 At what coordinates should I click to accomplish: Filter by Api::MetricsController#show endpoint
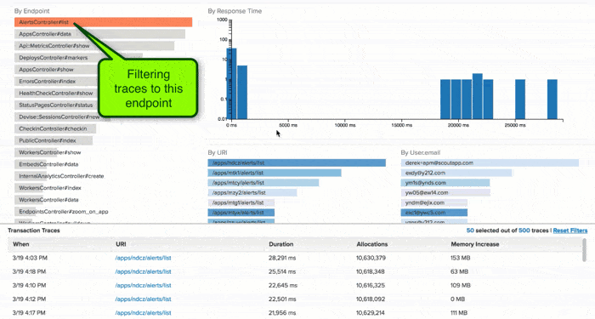click(94, 46)
